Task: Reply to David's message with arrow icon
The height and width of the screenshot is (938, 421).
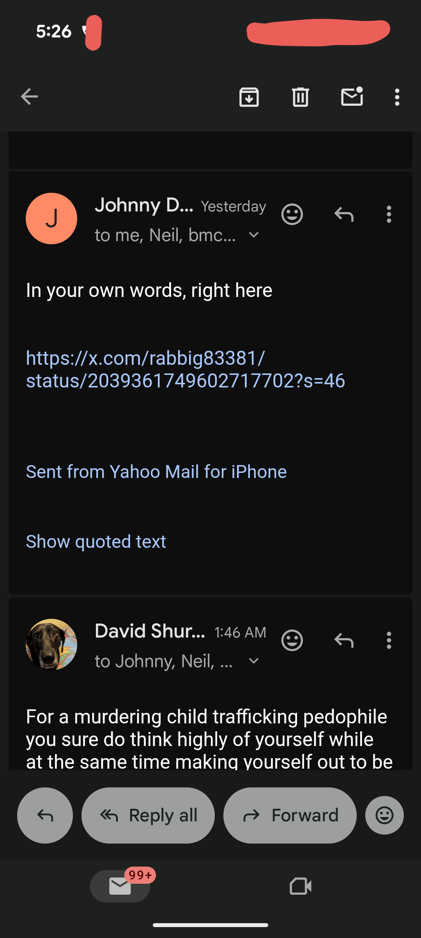Action: click(344, 640)
